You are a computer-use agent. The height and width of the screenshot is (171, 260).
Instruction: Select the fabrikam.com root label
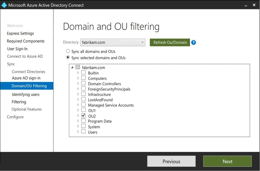[x=93, y=68]
